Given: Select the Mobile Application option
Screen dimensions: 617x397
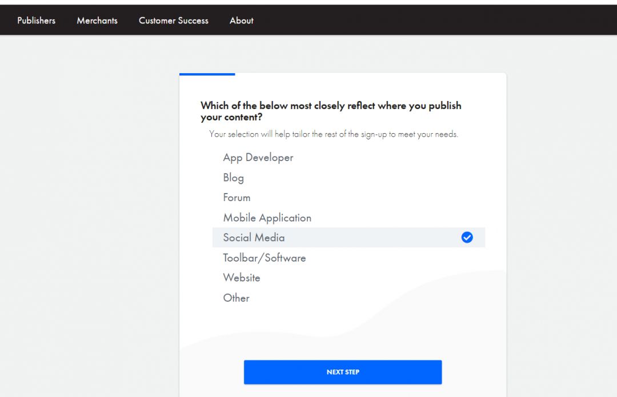Looking at the screenshot, I should [x=267, y=218].
